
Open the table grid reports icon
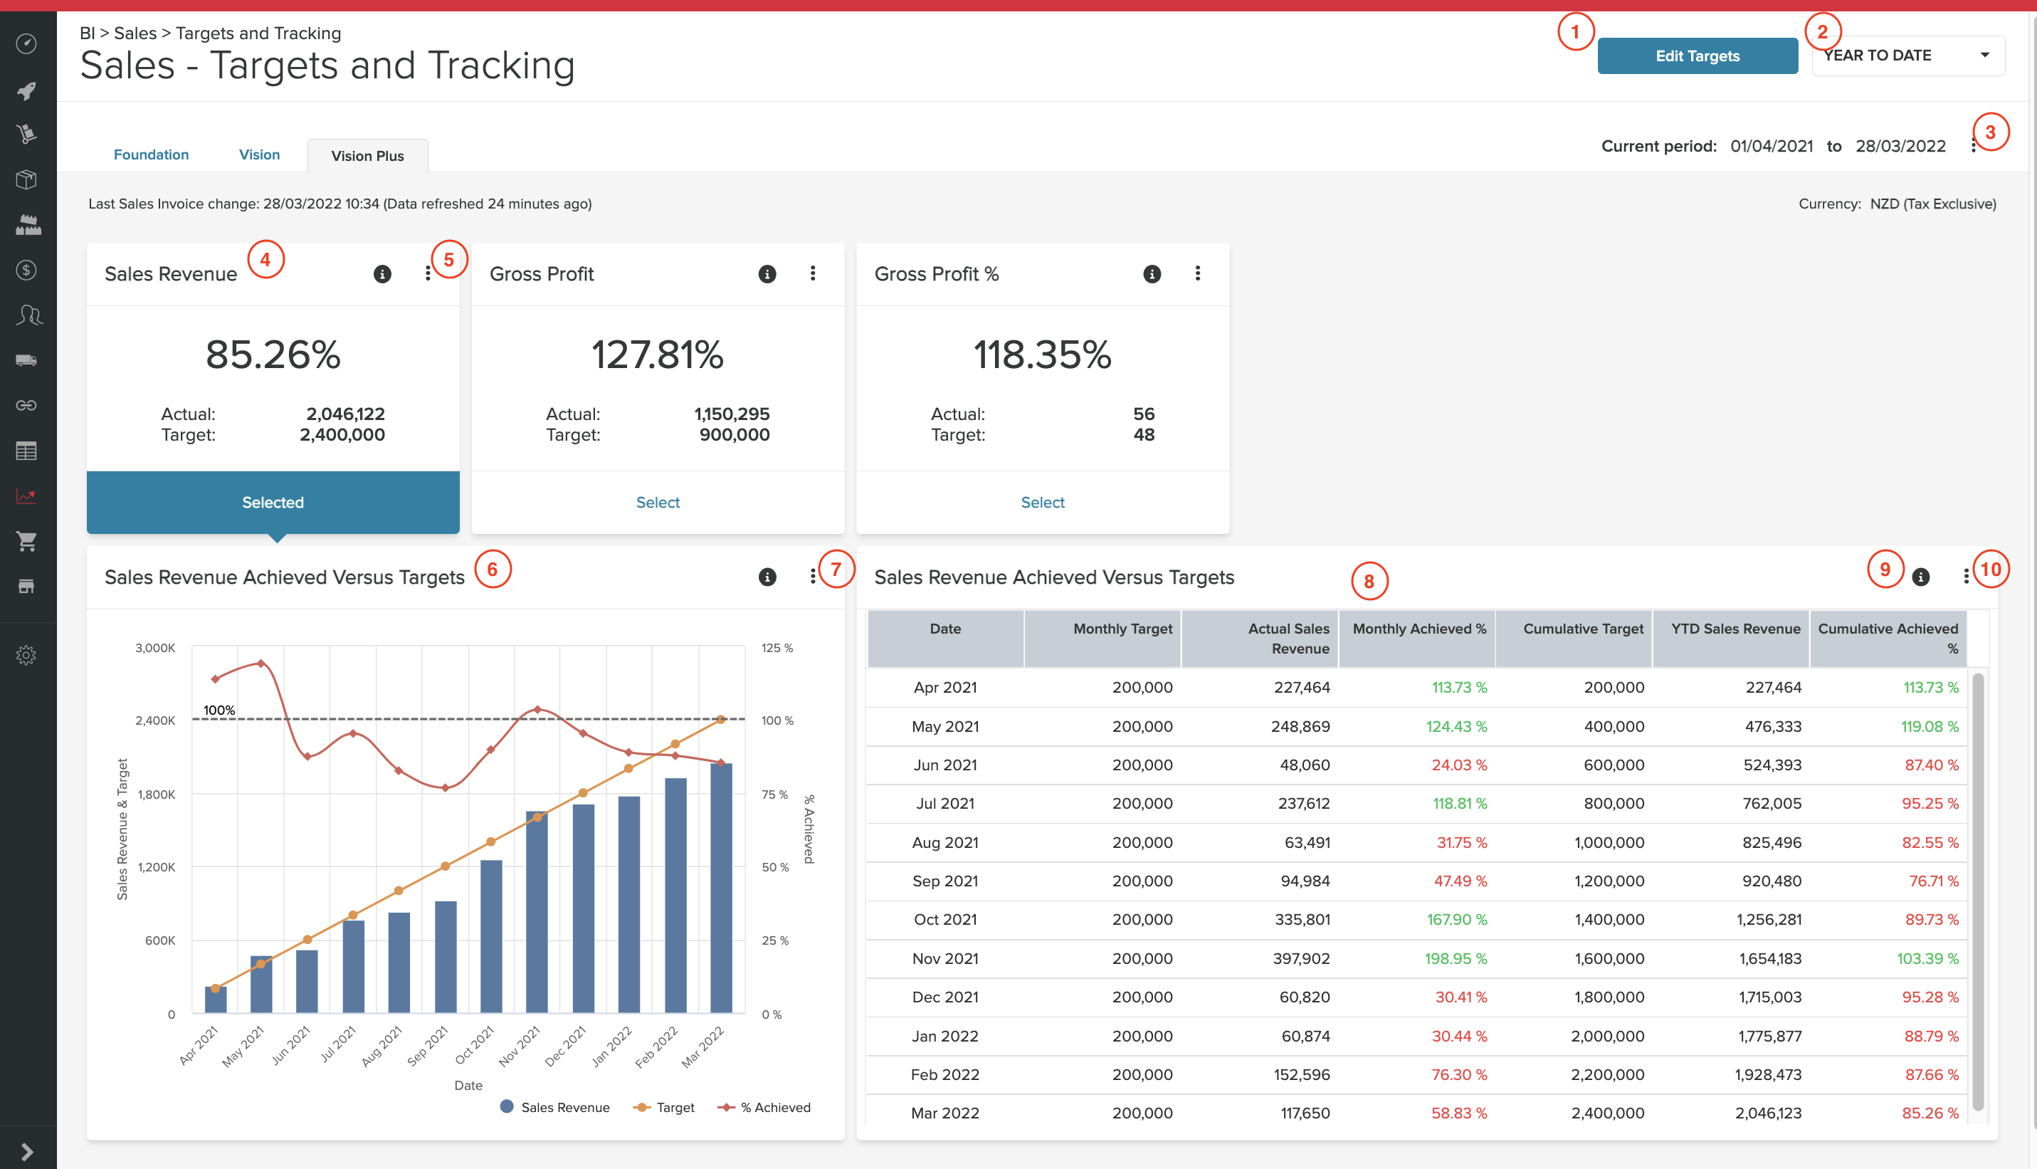pyautogui.click(x=26, y=451)
